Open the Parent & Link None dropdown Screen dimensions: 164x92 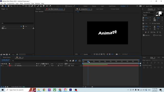point(75,66)
